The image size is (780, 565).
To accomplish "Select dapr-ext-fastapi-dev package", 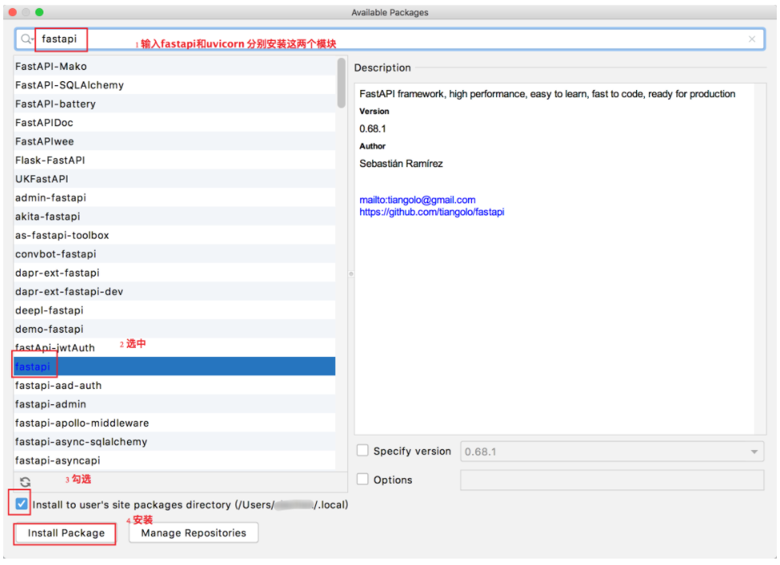I will [x=174, y=292].
